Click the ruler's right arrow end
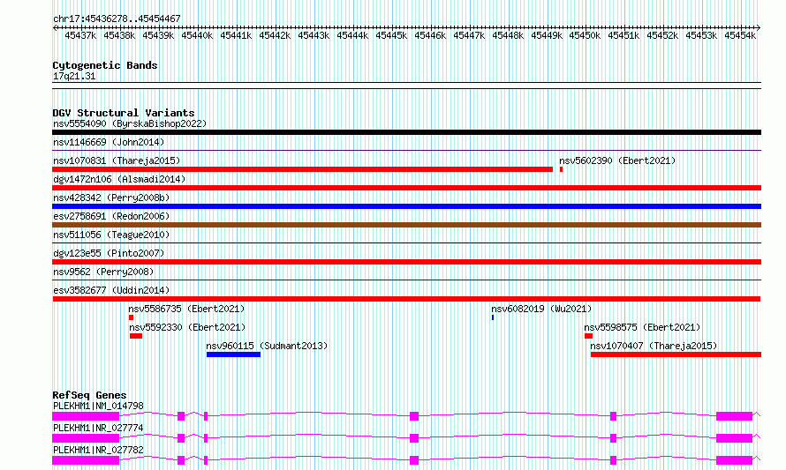This screenshot has height=470, width=786. [759, 28]
